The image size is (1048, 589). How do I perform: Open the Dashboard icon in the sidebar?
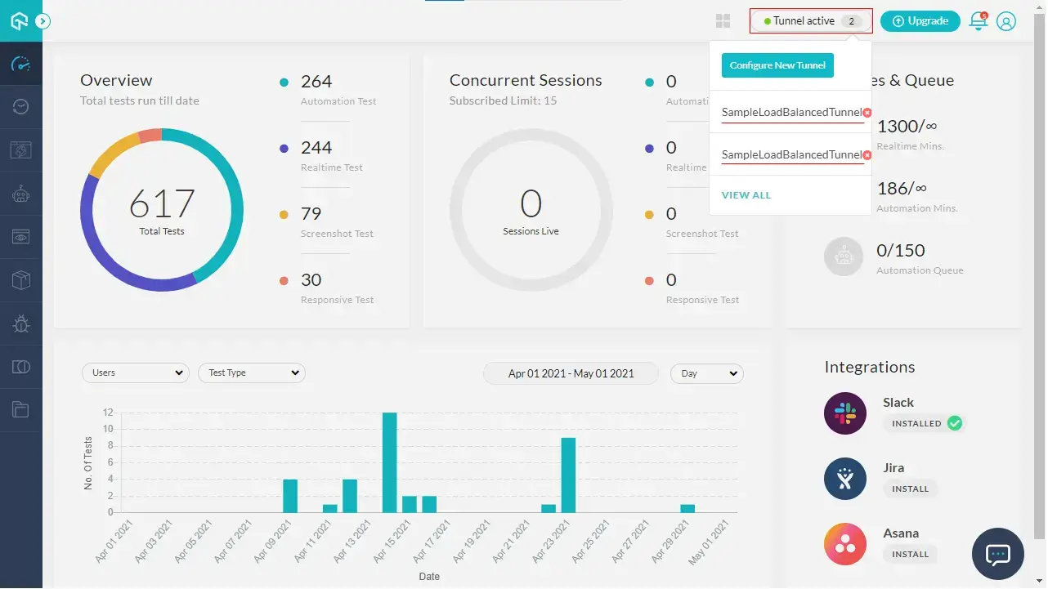[21, 64]
